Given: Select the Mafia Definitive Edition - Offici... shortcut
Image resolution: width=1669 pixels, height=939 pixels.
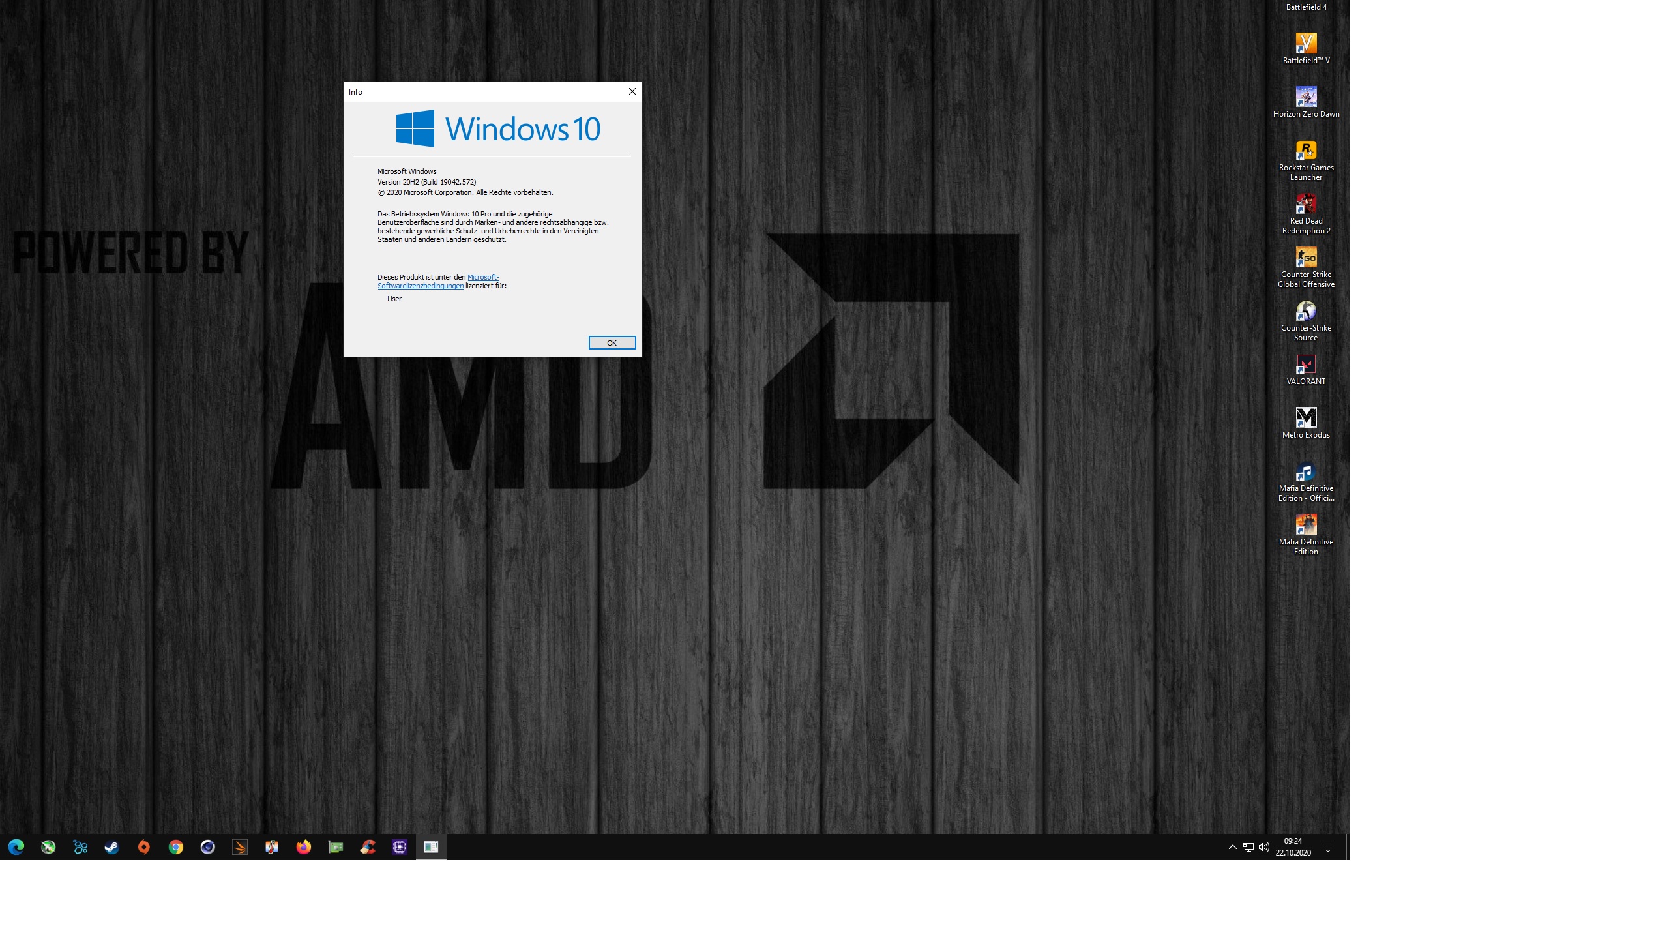Looking at the screenshot, I should tap(1306, 481).
